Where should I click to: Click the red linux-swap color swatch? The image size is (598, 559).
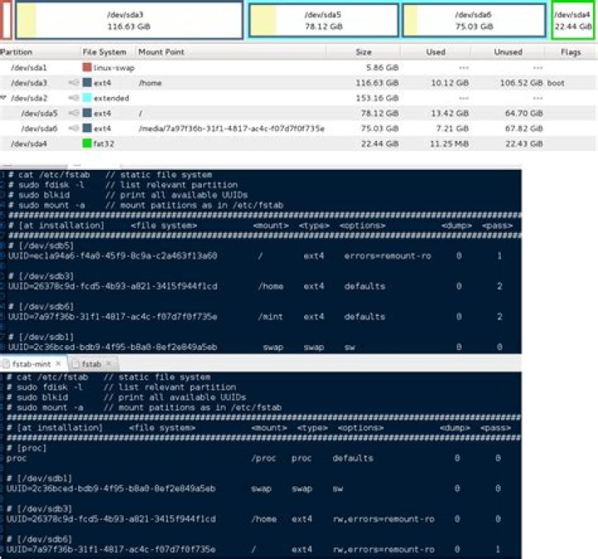(87, 67)
